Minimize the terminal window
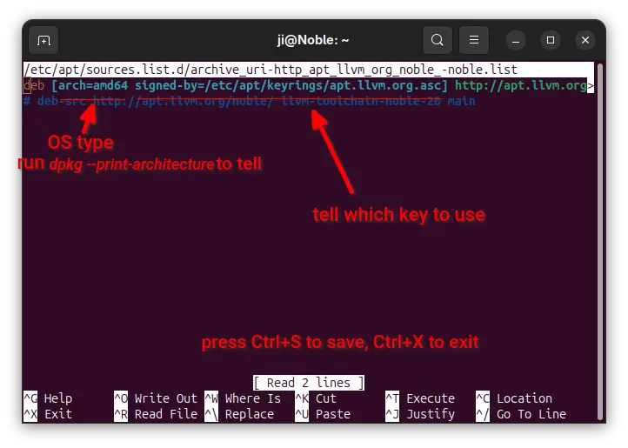This screenshot has width=628, height=448. click(x=516, y=41)
